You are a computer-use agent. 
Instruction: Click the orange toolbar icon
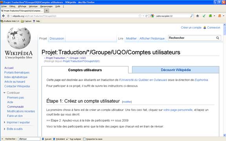coord(219,16)
